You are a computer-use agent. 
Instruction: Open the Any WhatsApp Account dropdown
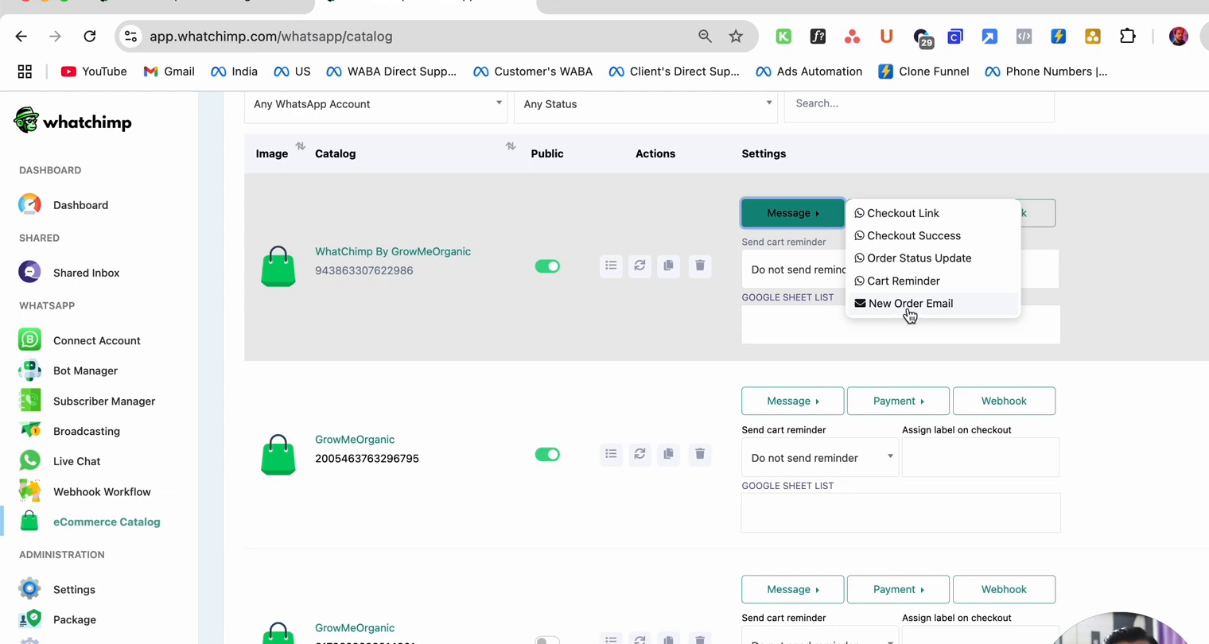[x=375, y=104]
